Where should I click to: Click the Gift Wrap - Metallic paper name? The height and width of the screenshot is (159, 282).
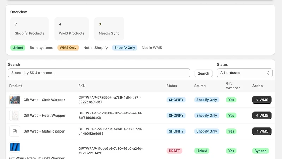click(44, 131)
